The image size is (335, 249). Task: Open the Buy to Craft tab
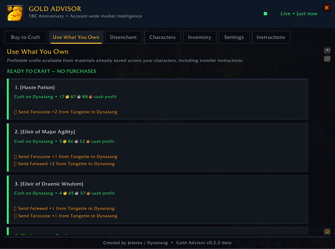26,37
